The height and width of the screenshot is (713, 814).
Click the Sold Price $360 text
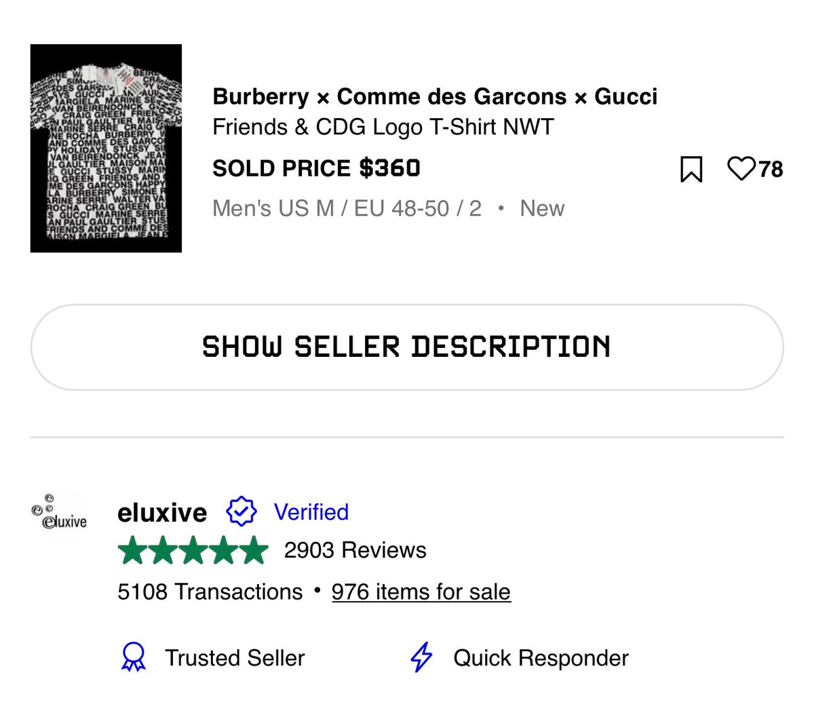tap(317, 168)
